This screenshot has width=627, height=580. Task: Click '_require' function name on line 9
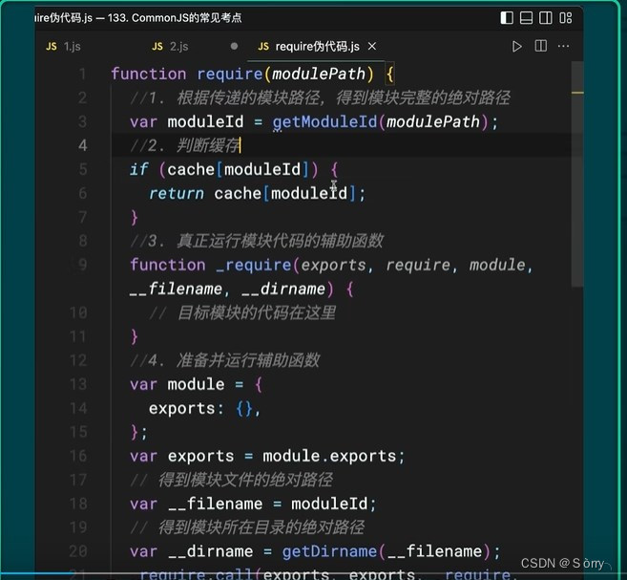tap(253, 265)
